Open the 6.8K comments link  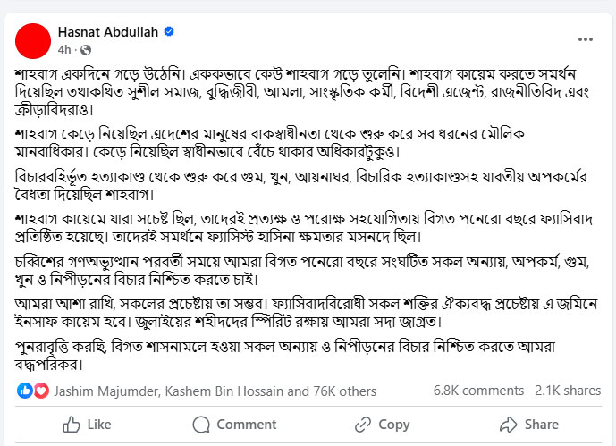pos(478,391)
